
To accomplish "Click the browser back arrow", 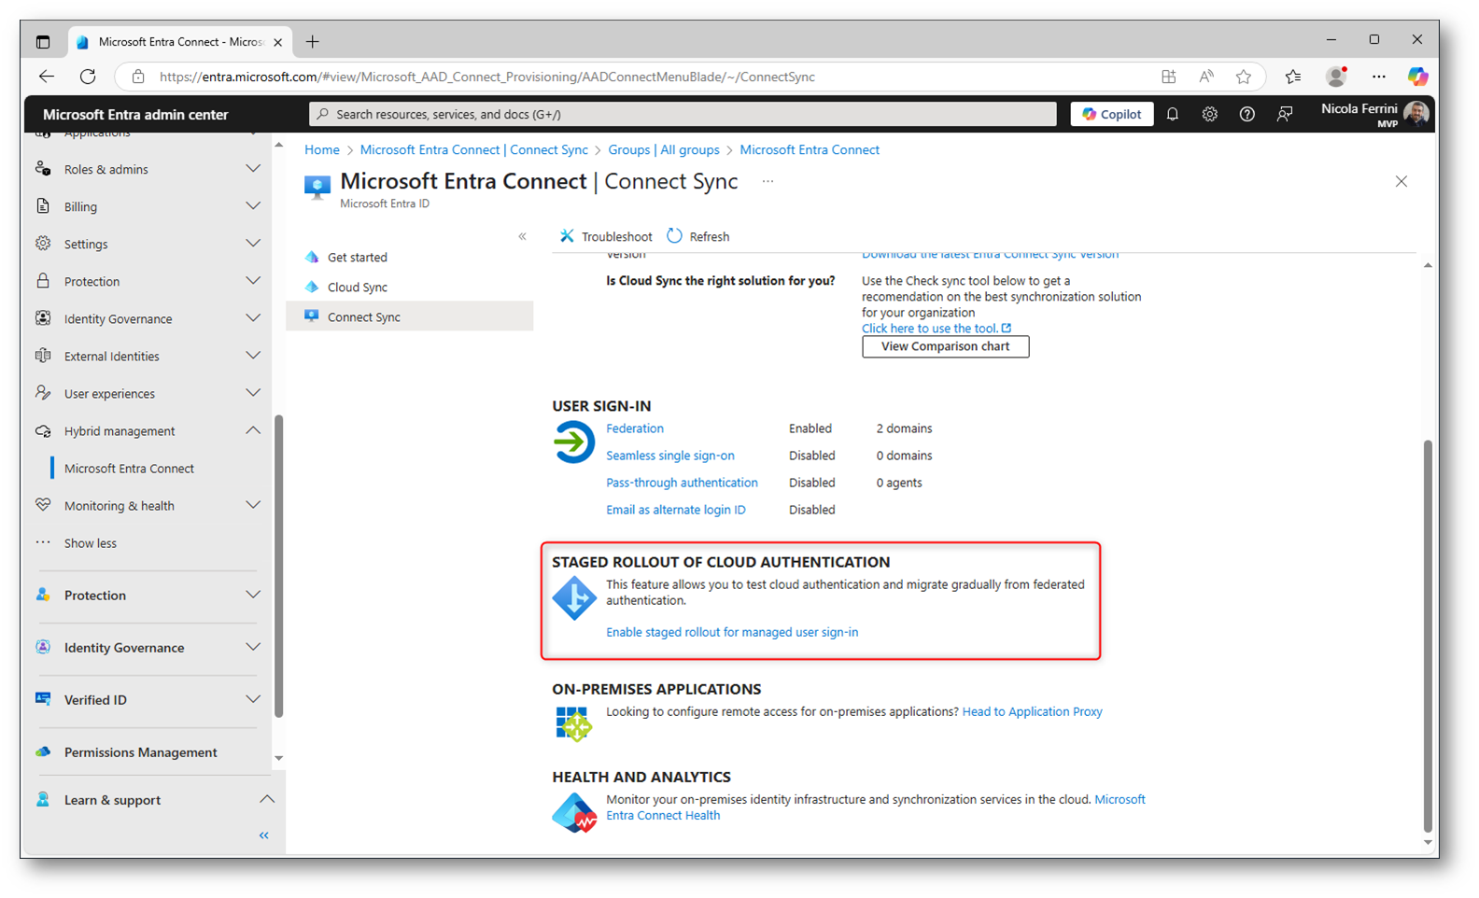I will point(46,77).
